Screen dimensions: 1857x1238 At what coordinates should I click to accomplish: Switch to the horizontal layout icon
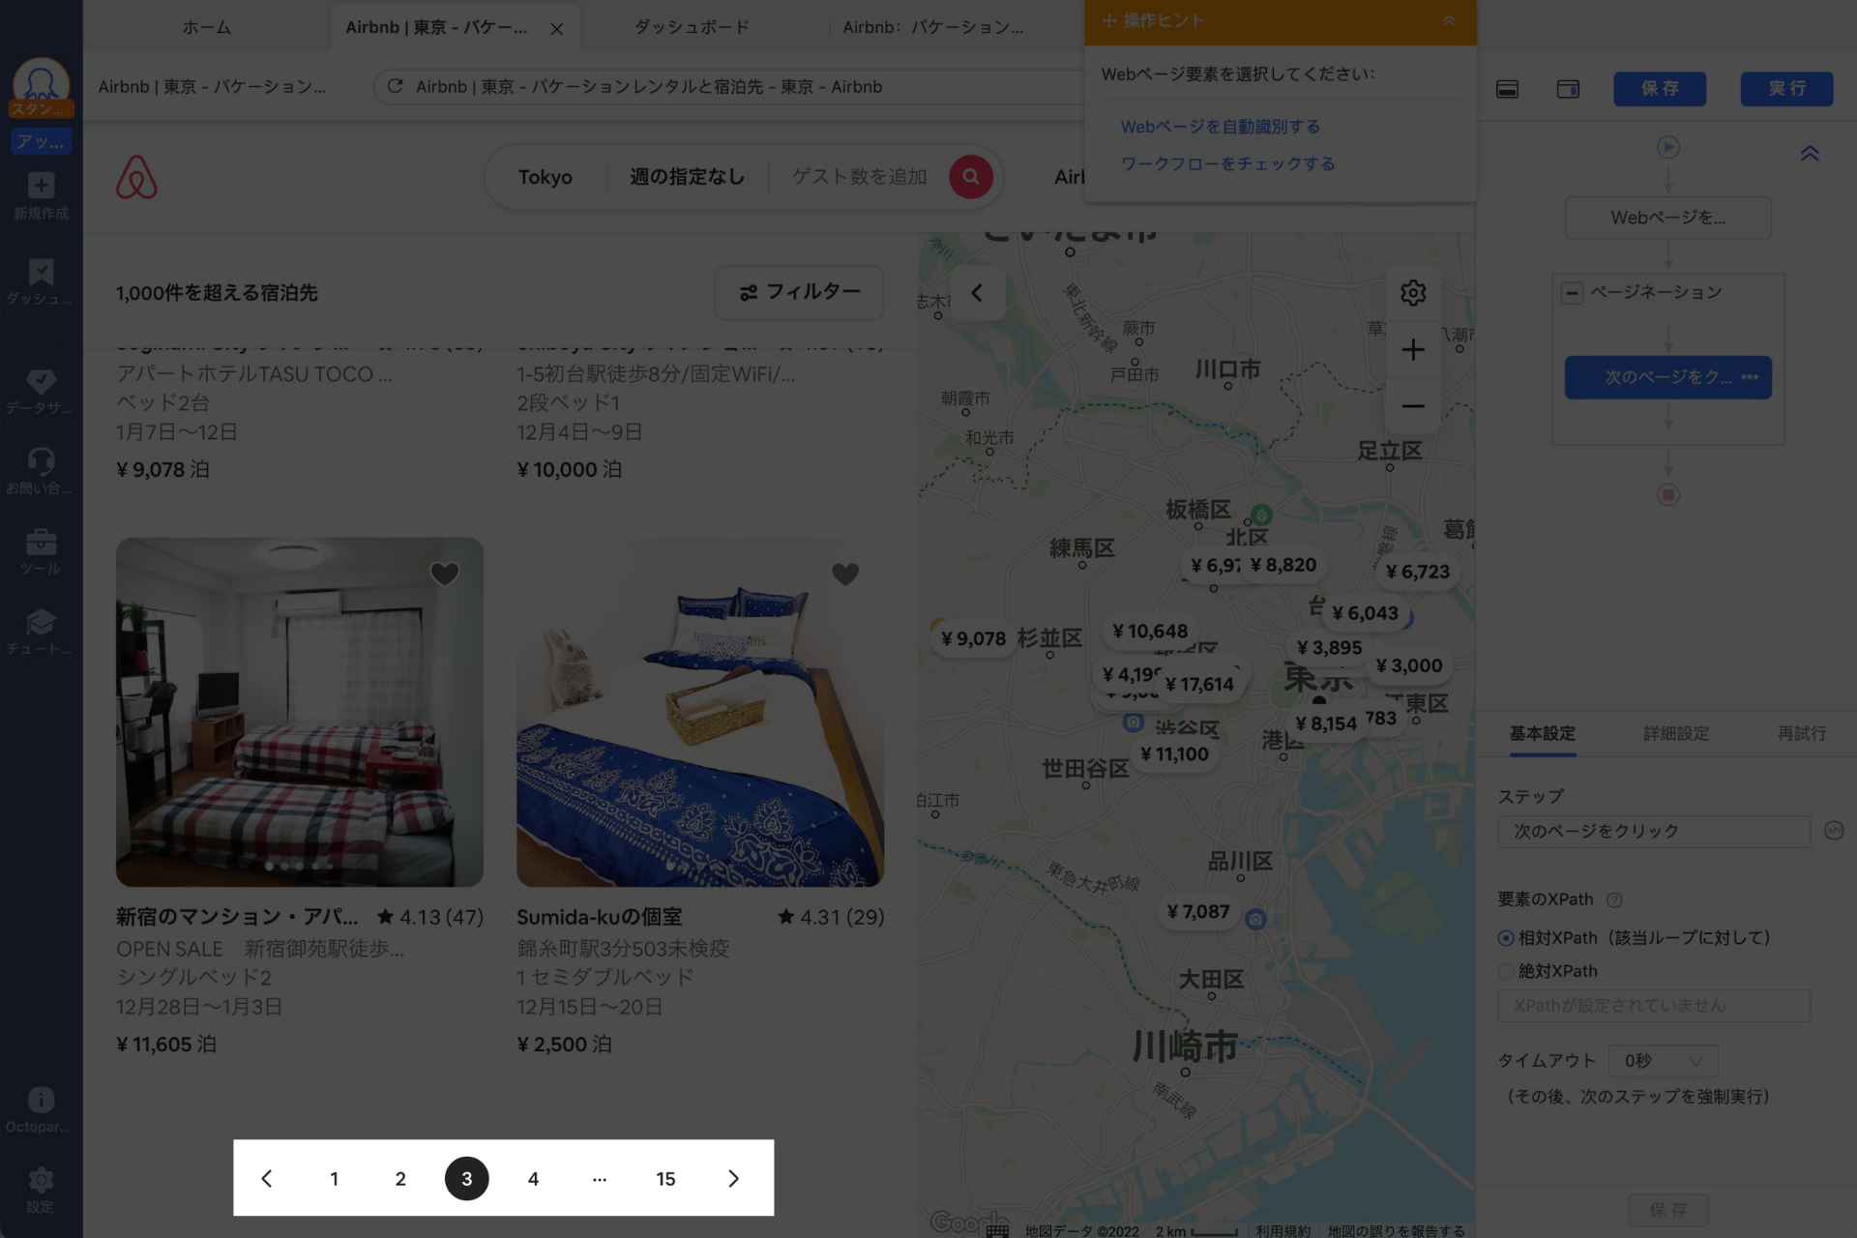click(x=1507, y=89)
